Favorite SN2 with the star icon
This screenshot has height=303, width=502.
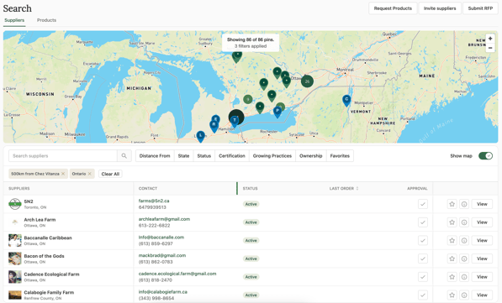[x=452, y=204]
